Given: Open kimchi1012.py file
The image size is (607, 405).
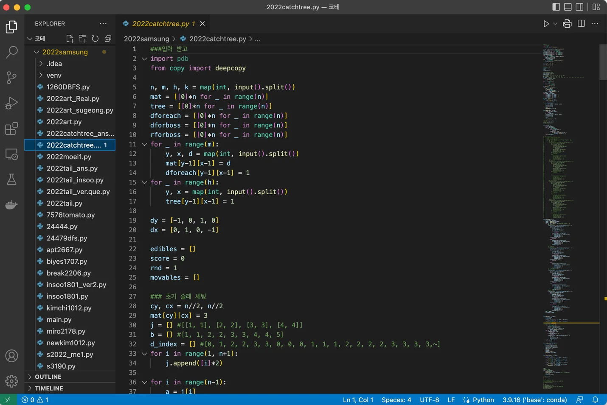Looking at the screenshot, I should point(70,308).
